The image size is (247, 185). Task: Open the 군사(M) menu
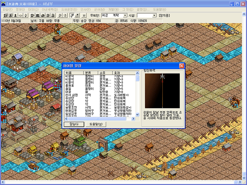pyautogui.click(x=99, y=10)
